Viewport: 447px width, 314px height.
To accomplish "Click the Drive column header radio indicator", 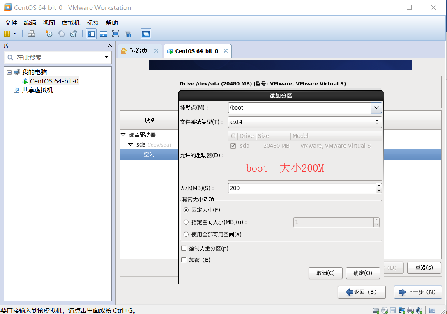I will (x=233, y=136).
